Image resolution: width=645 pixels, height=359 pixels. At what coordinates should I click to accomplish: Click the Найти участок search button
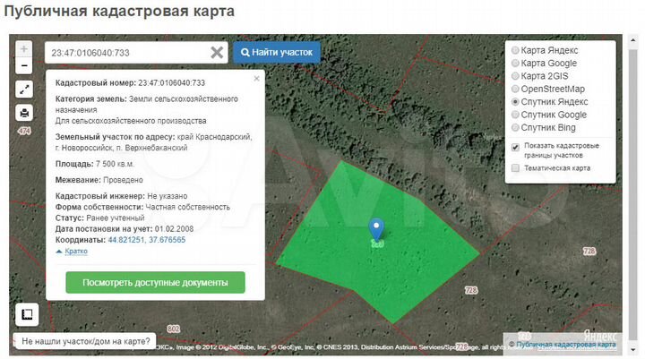277,52
